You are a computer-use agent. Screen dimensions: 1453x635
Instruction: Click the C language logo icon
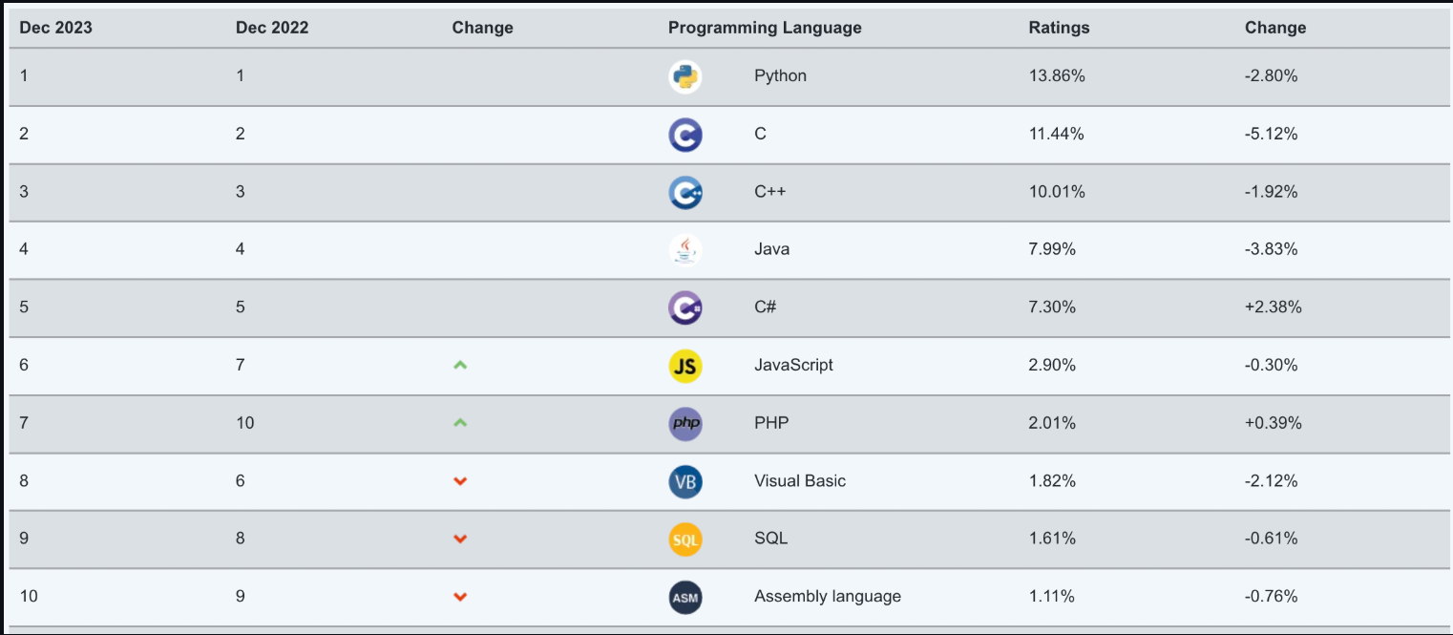coord(684,135)
